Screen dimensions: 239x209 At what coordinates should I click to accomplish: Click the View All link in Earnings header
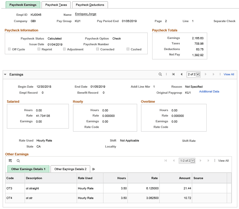pos(229,74)
